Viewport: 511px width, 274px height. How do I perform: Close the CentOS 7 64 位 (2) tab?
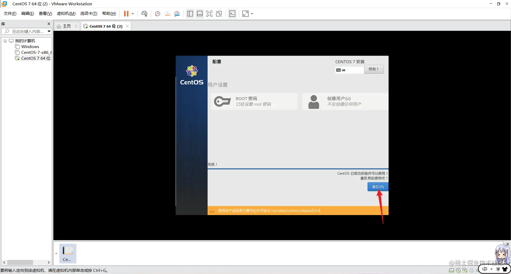coord(127,26)
